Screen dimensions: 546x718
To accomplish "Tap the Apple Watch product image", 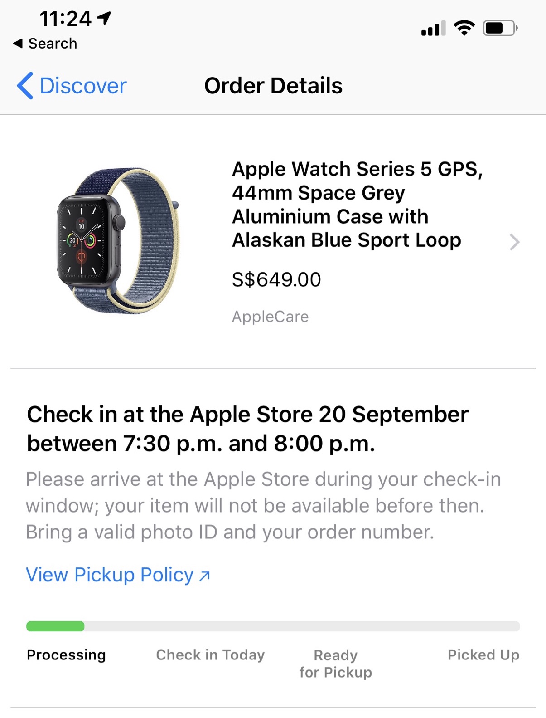I will (119, 240).
